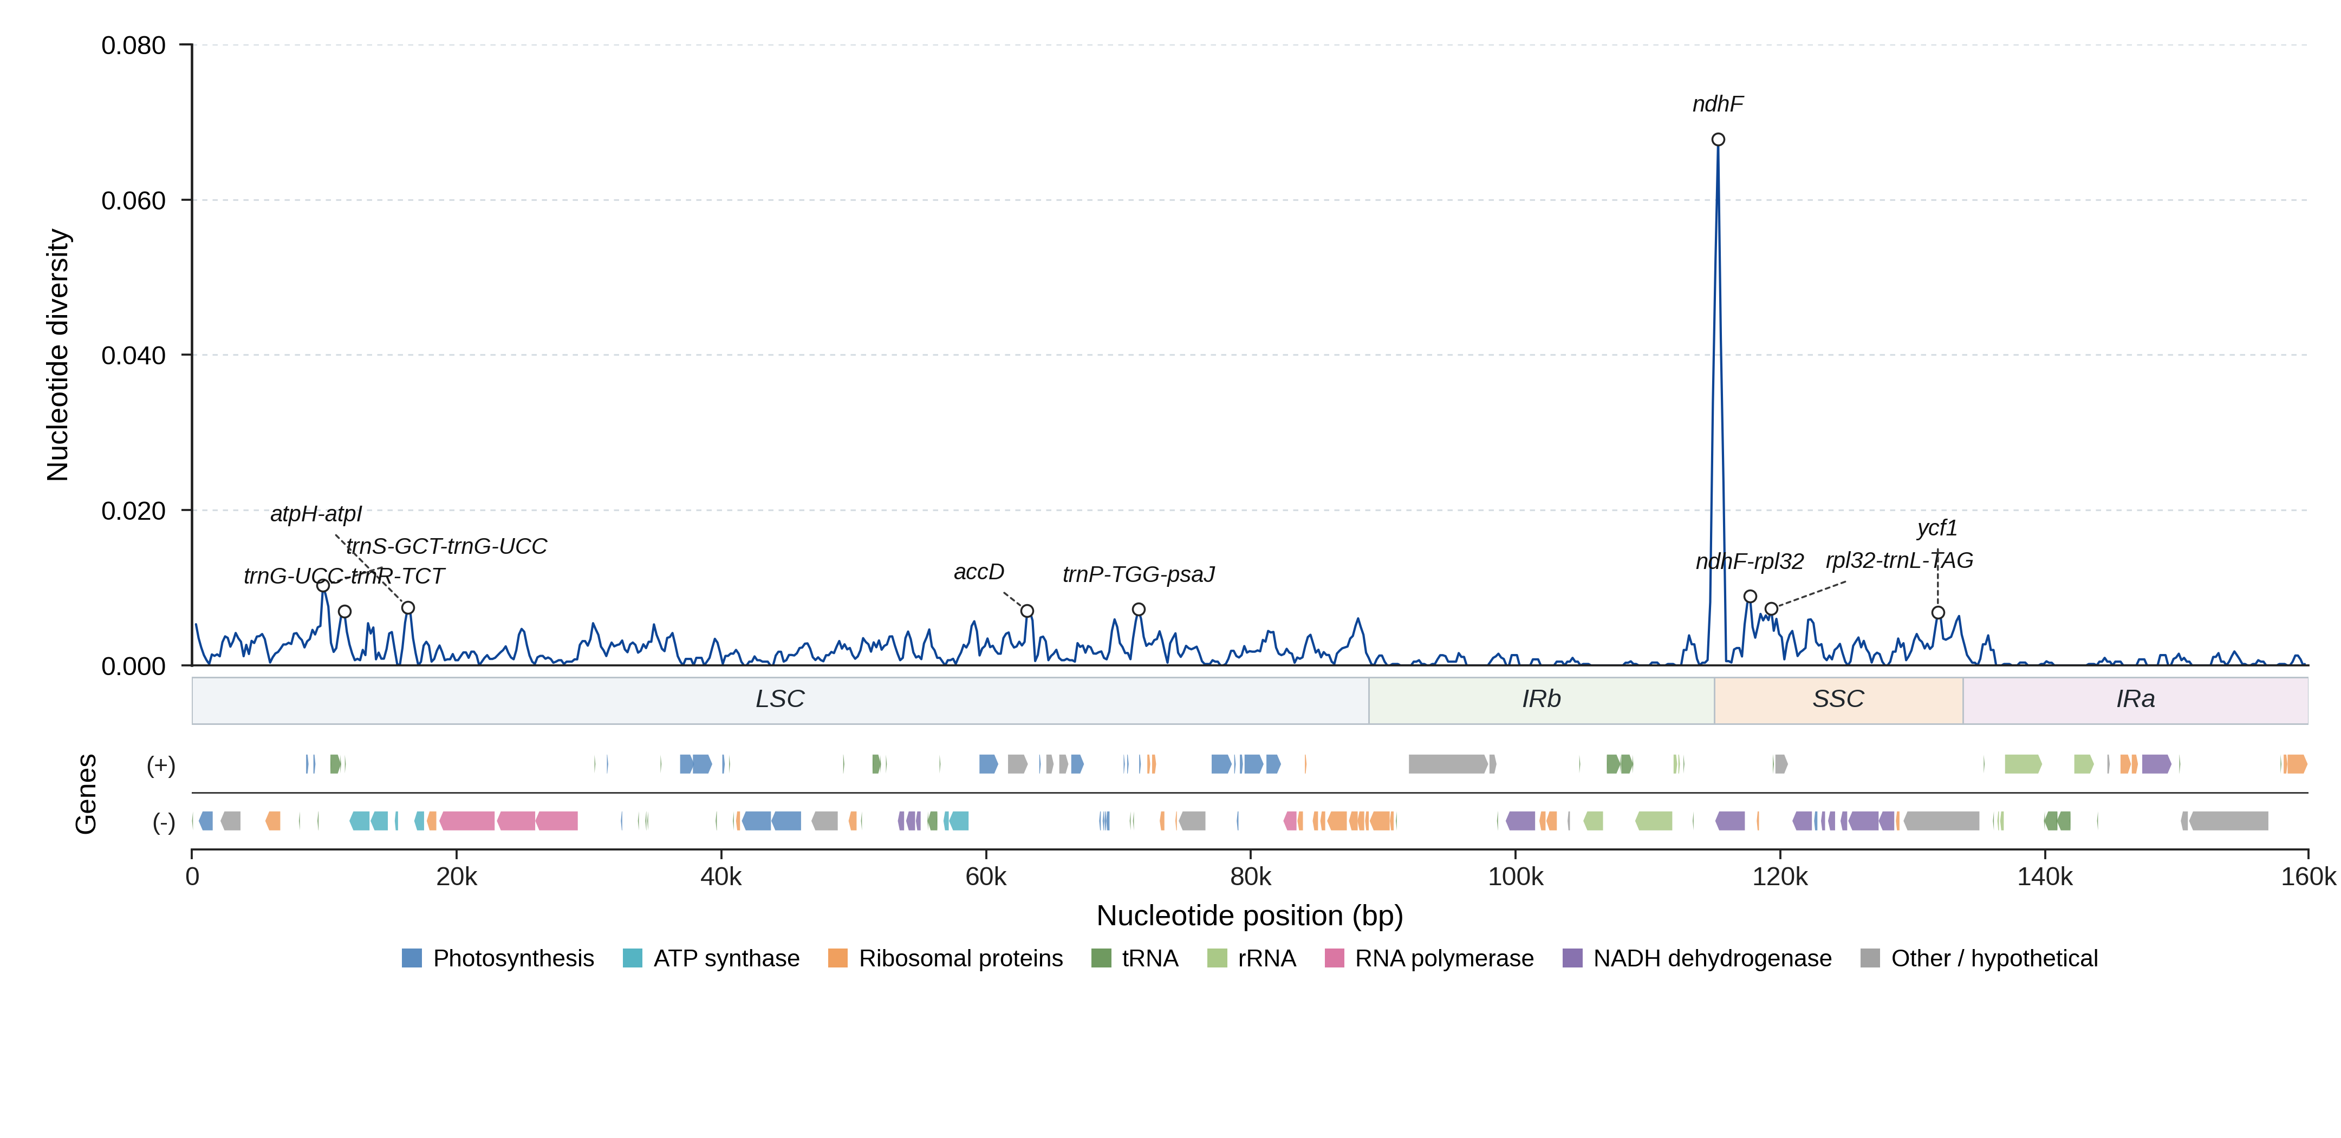The image size is (2341, 1138).
Task: Select the Other / hypothetical legend swatch
Action: 1870,958
